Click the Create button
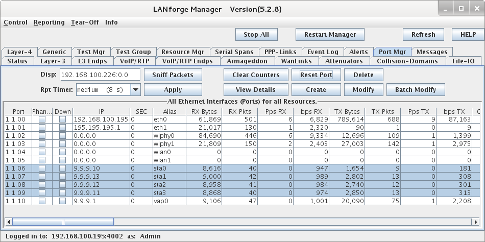Viewport: 485px width, 242px height. click(x=316, y=90)
